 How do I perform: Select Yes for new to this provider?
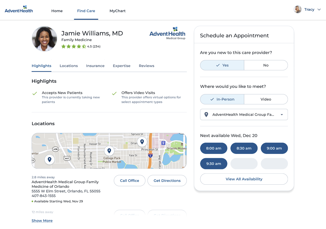[222, 65]
